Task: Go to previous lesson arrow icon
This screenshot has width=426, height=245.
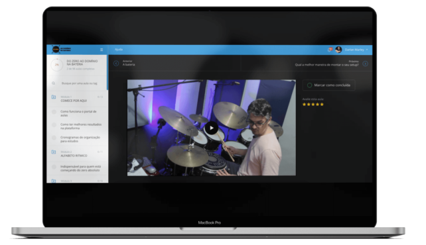Action: (116, 64)
